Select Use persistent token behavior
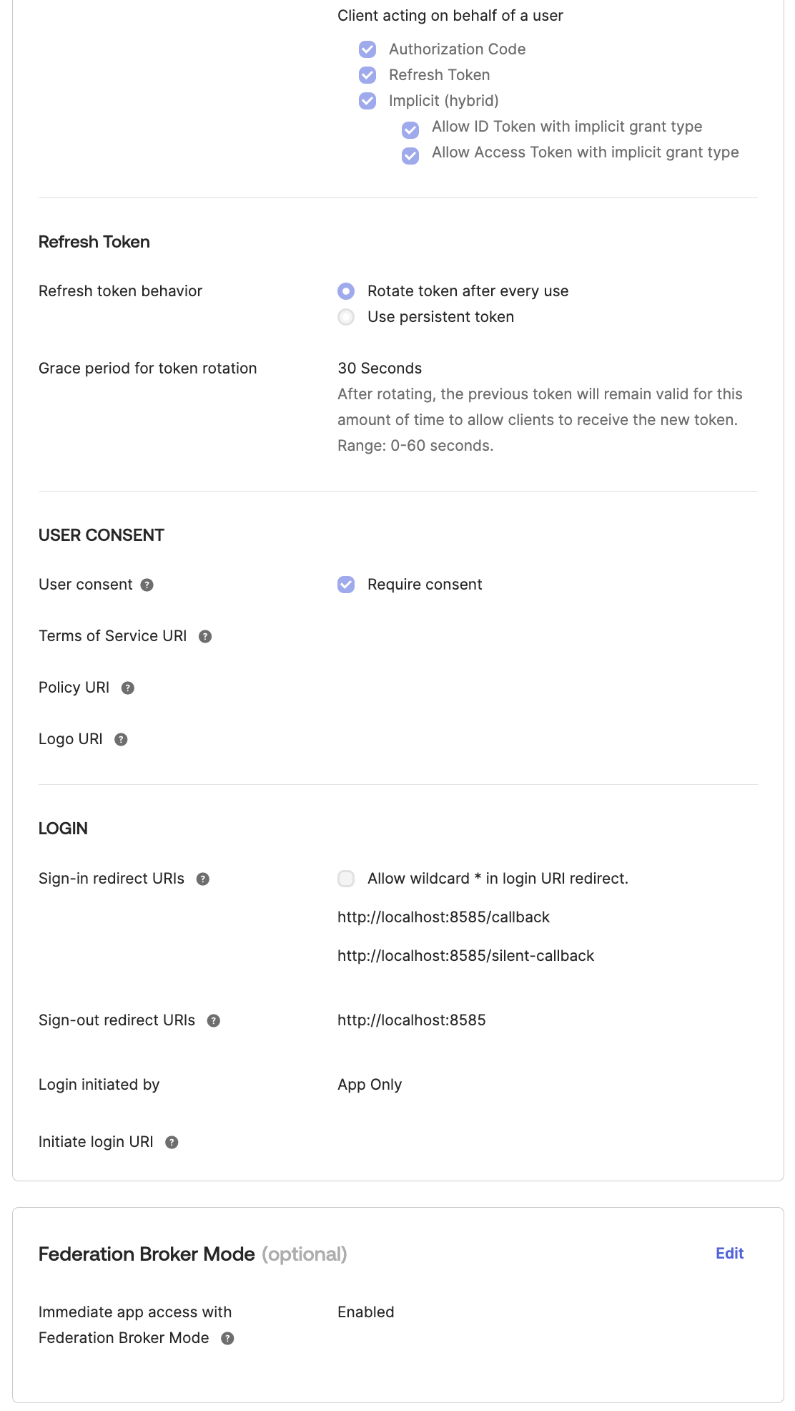 pos(346,317)
